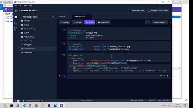The width and height of the screenshot is (193, 108).
Task: Open the Run menu
Action: point(25,6)
